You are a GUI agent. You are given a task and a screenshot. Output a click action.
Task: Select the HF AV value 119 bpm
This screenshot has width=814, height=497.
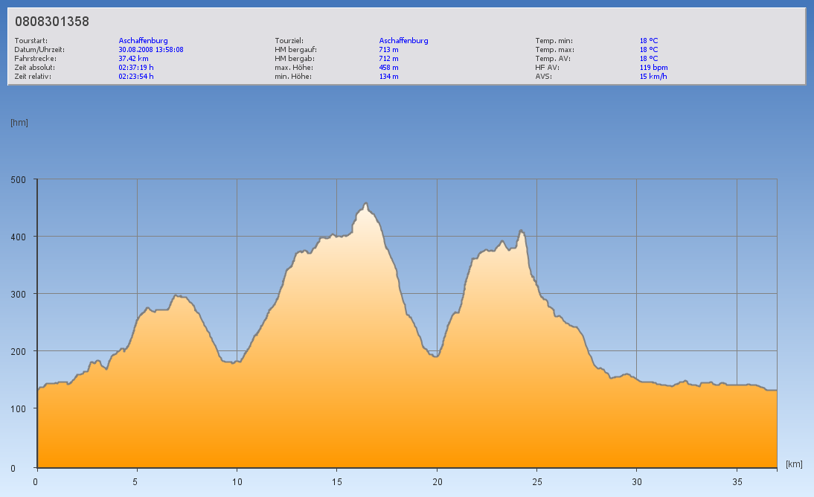coord(654,68)
